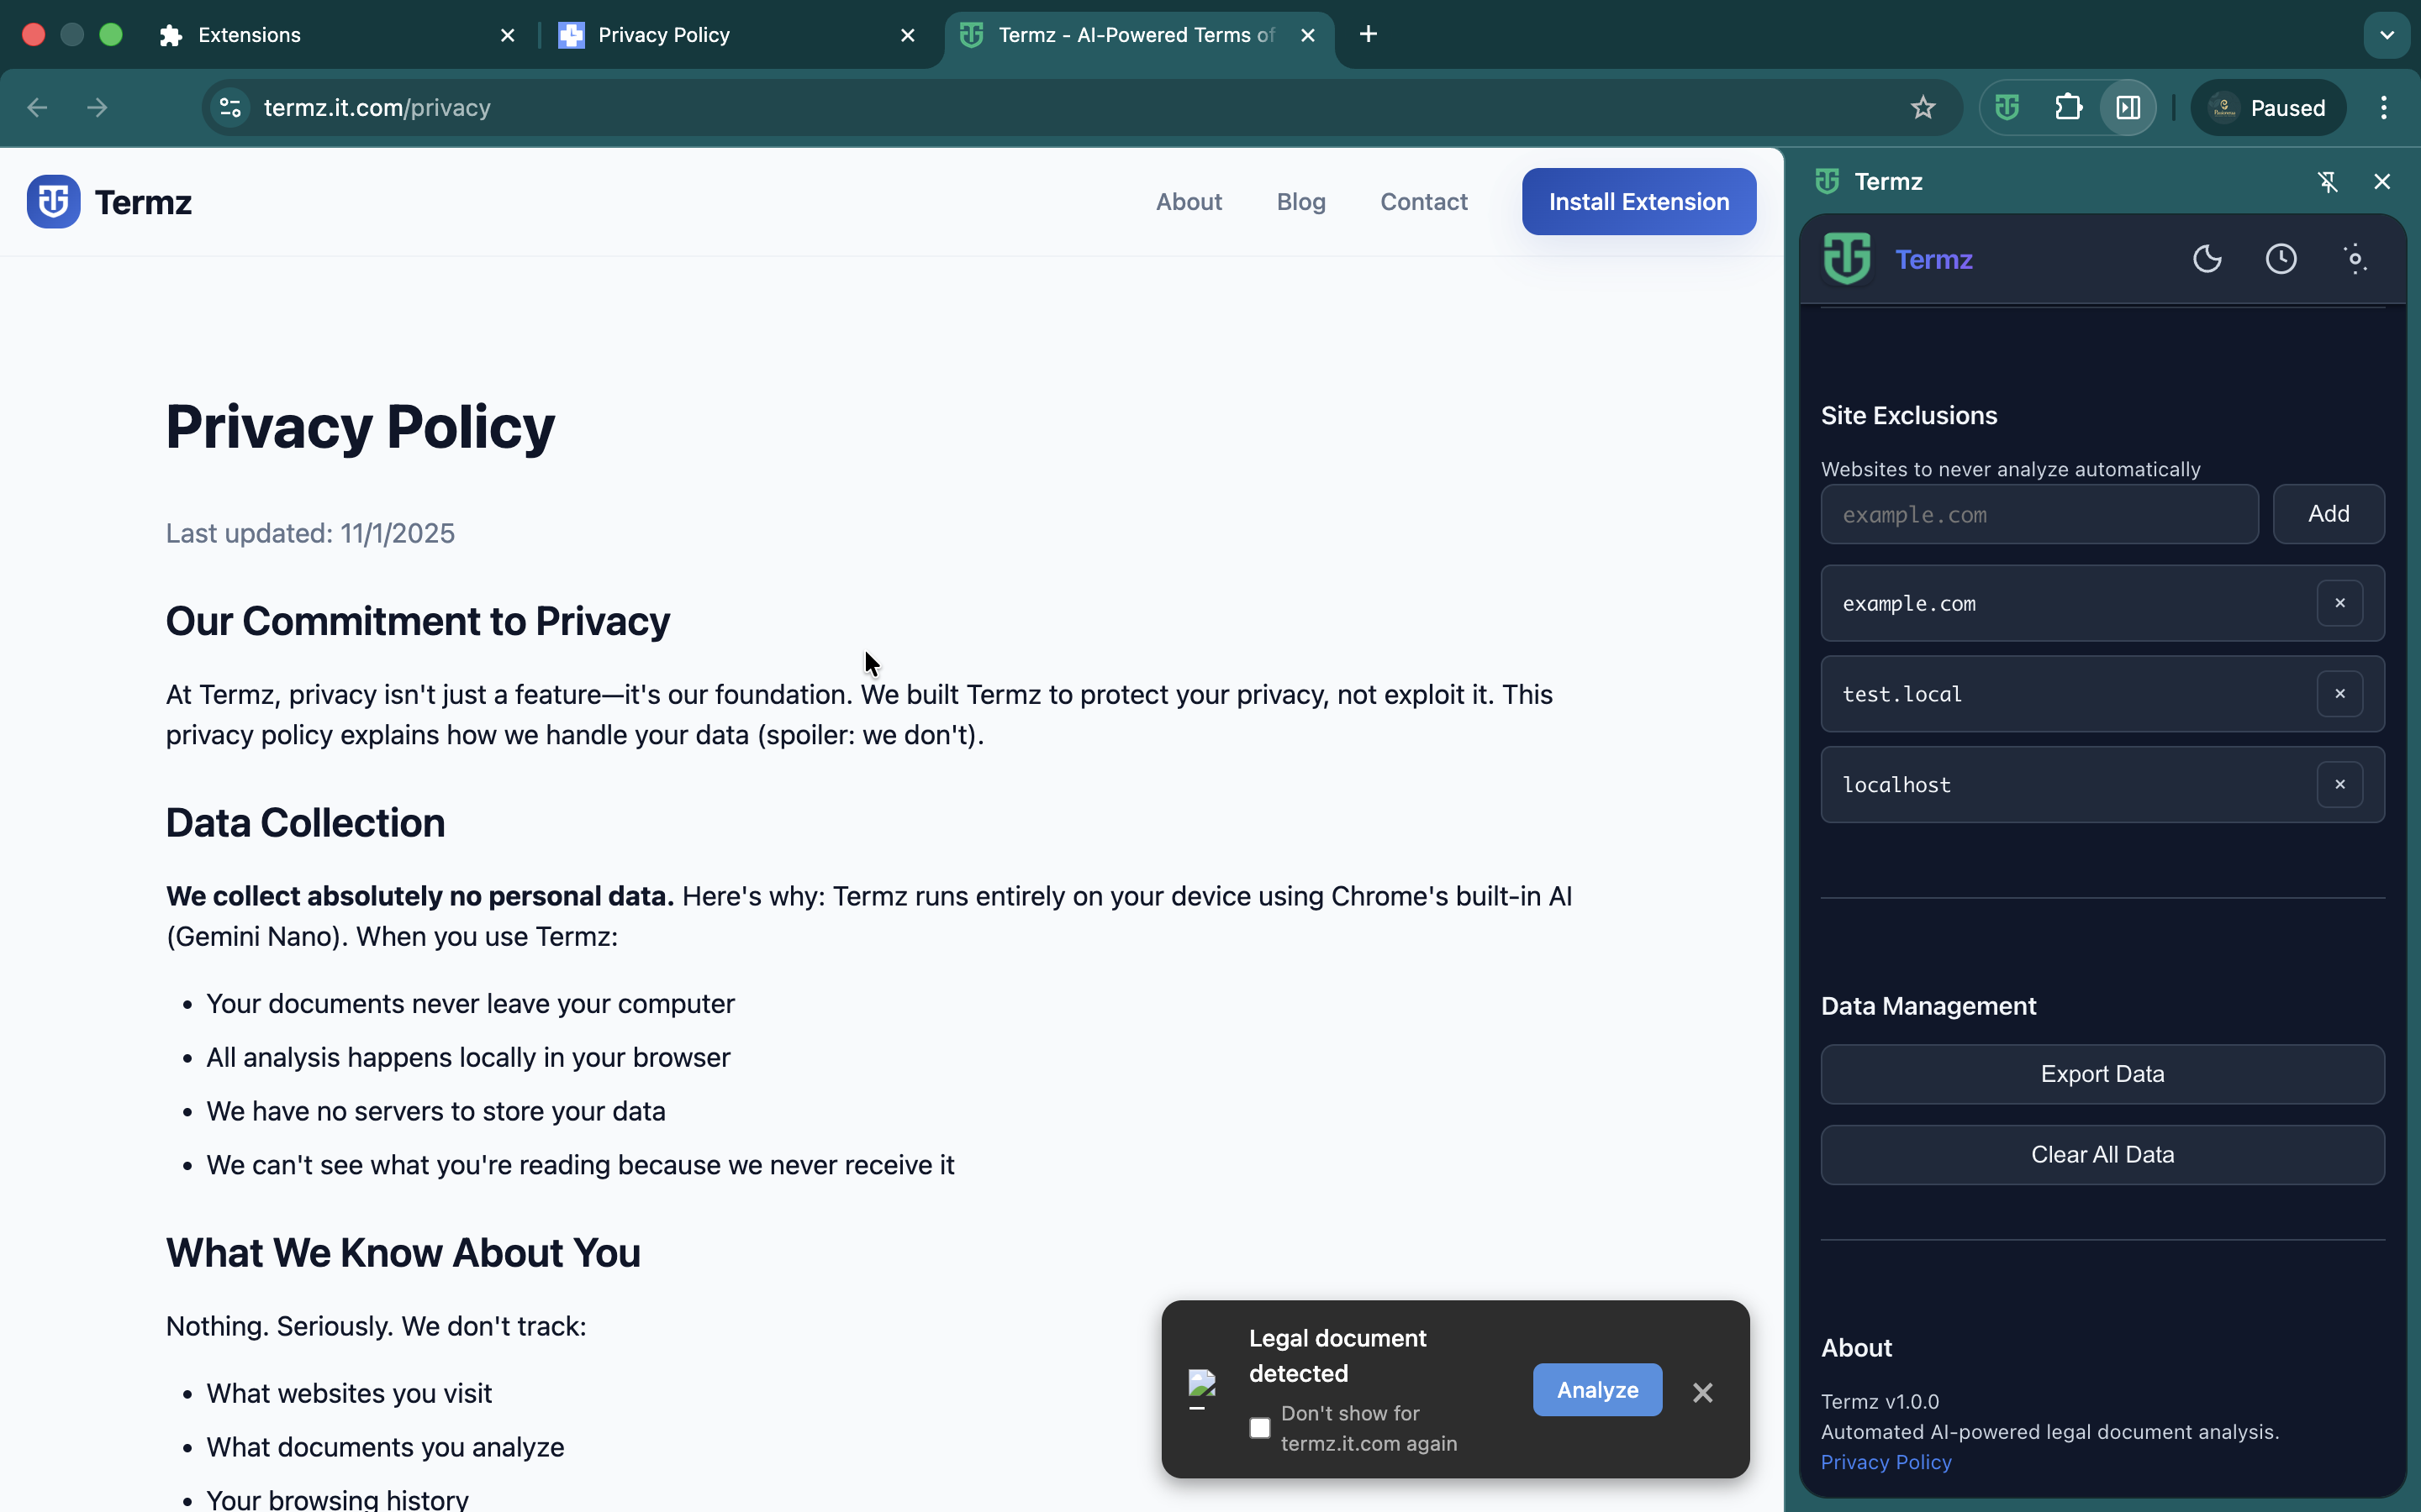This screenshot has height=1512, width=2421.
Task: Switch to the Privacy Policy tab
Action: click(x=663, y=35)
